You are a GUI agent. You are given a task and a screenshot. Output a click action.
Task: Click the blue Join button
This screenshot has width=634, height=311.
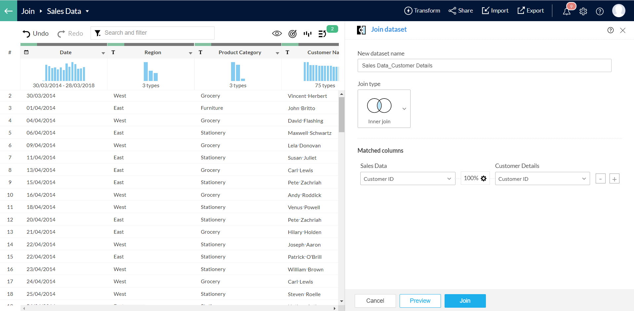tap(465, 301)
